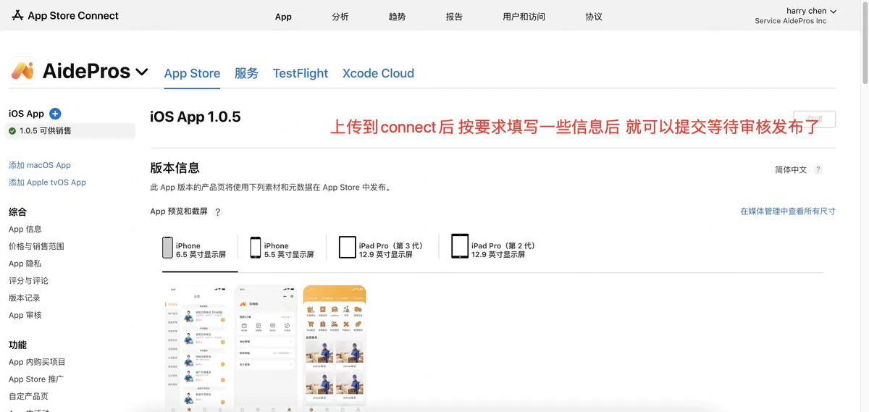Screen dimensions: 869x412
Task: Open 自定产品页 in sidebar
Action: click(28, 397)
